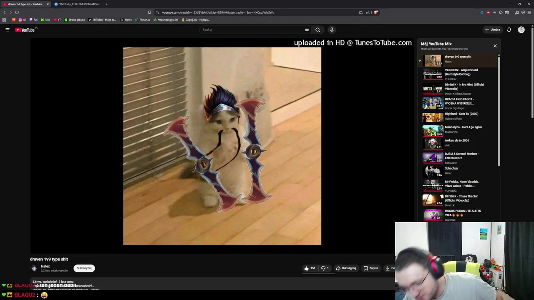
Task: Play tekken ale to 2006
Action: click(x=458, y=143)
